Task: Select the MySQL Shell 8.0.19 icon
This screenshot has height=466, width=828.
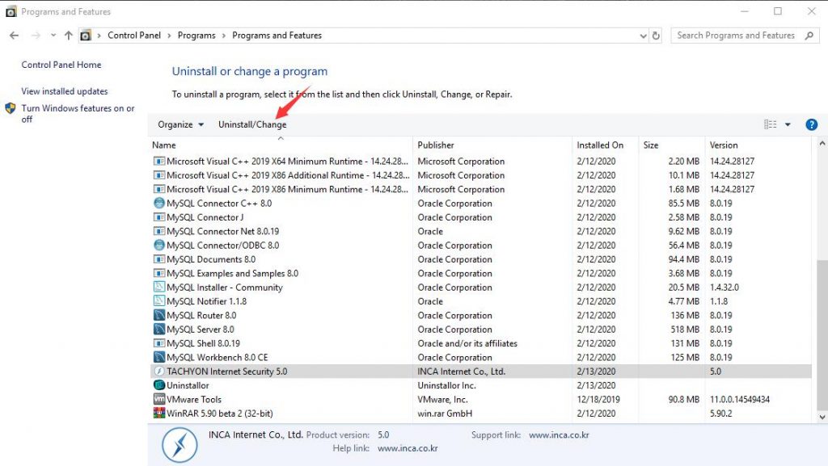Action: click(159, 343)
